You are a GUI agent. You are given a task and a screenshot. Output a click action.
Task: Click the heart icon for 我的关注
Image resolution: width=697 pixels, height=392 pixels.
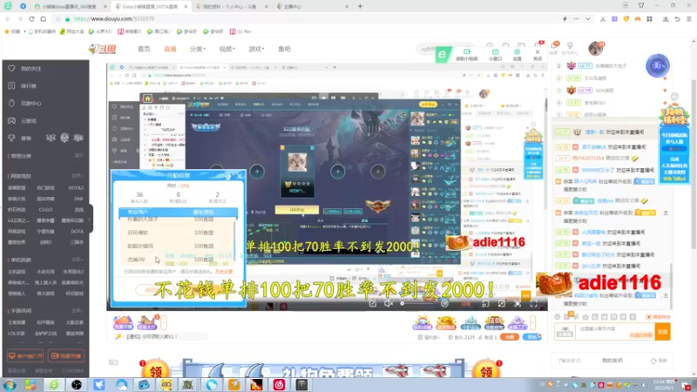11,69
